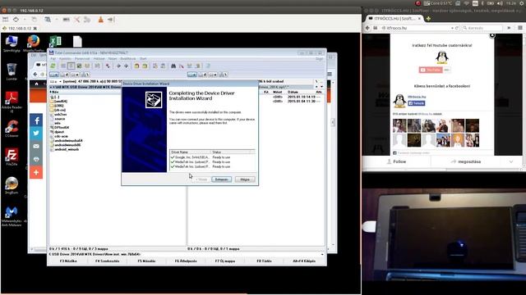Open the Parancsok menu
526x295 pixels.
coord(82,58)
